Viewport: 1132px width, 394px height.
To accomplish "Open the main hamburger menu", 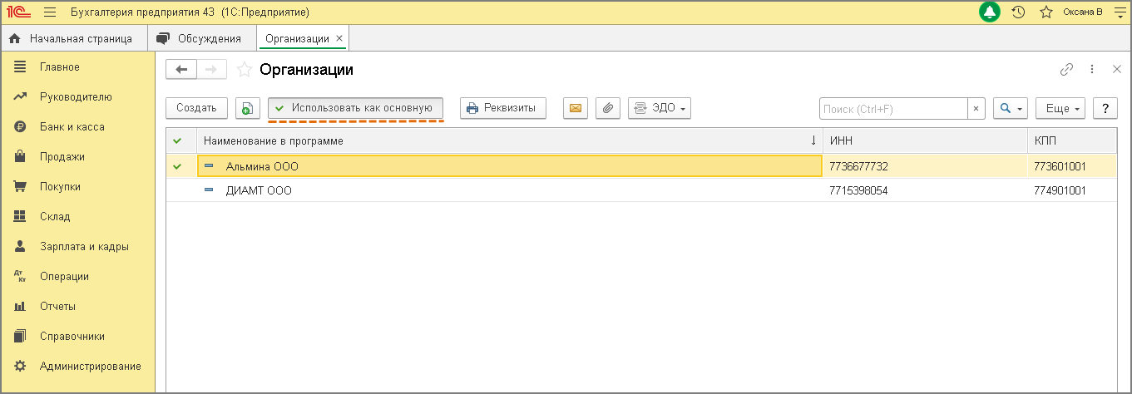I will click(50, 12).
